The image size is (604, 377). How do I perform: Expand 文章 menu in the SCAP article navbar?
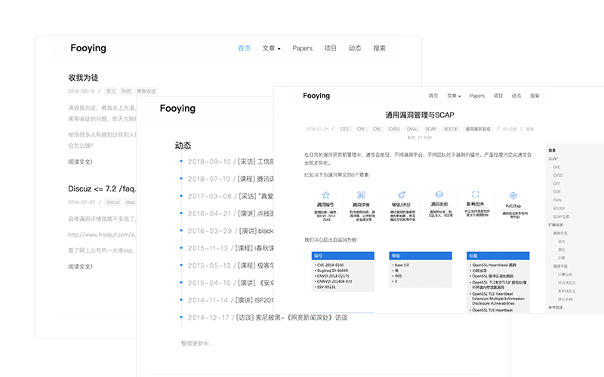(x=453, y=96)
